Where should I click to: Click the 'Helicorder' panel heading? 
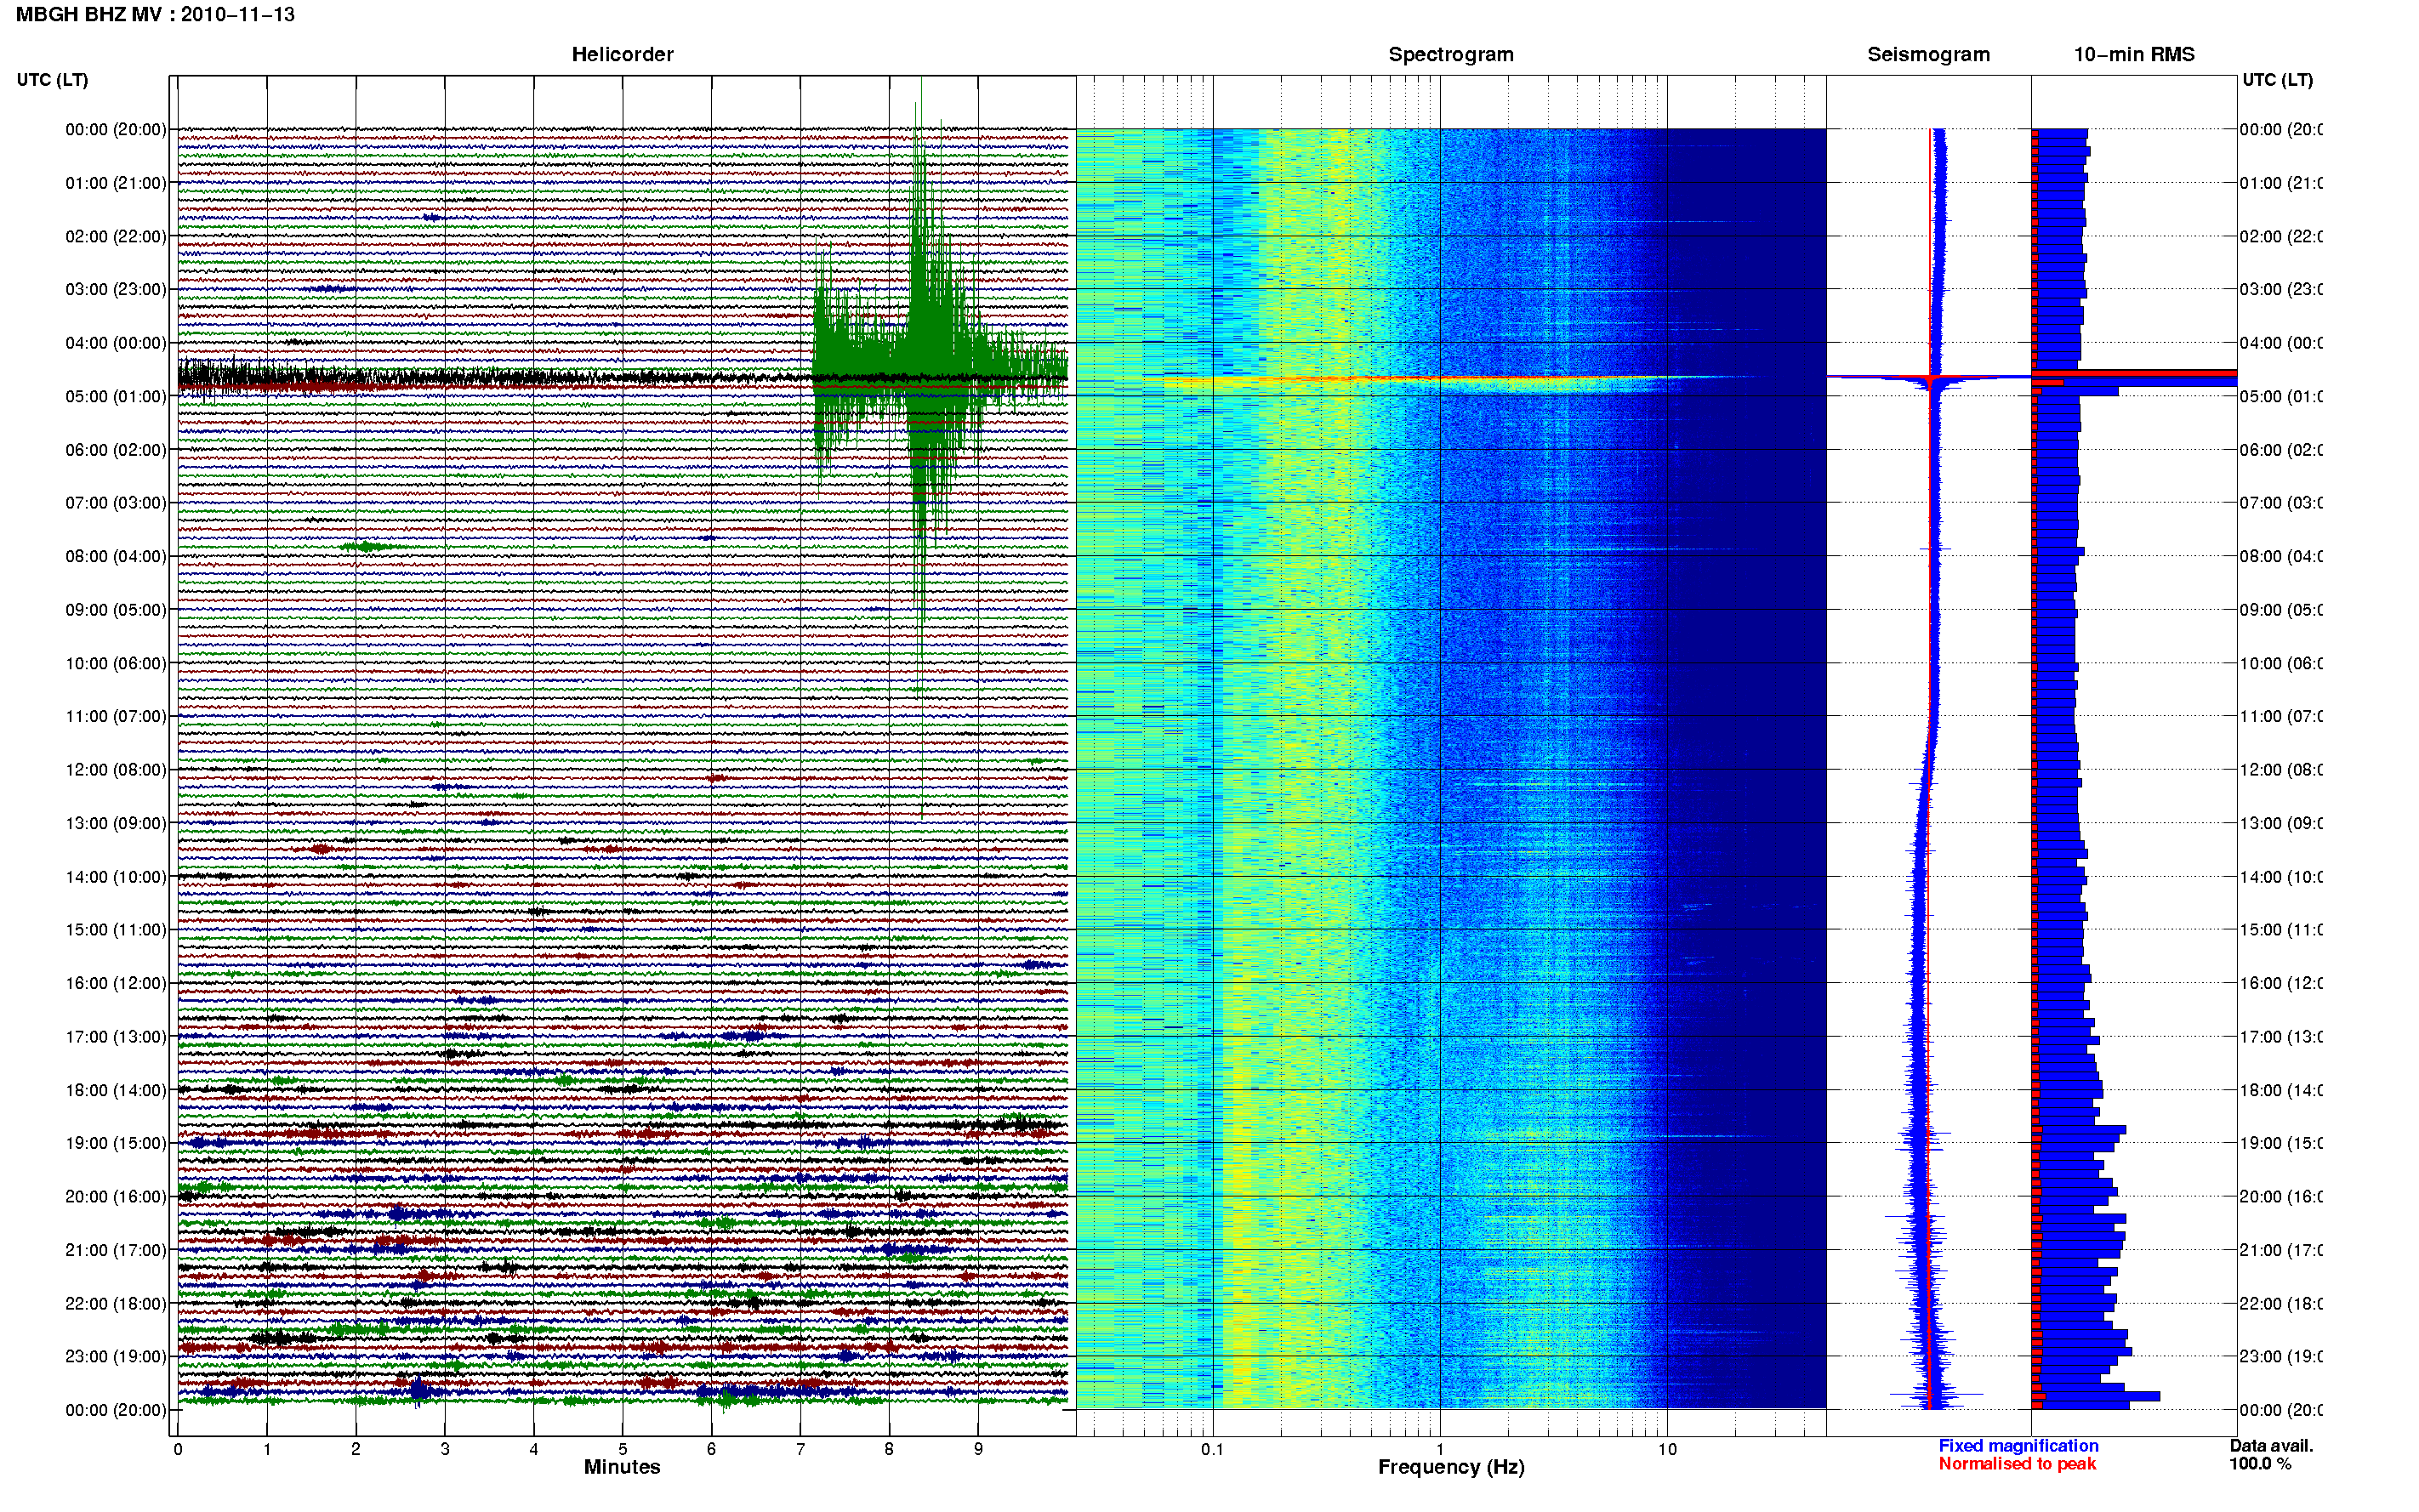[x=622, y=54]
